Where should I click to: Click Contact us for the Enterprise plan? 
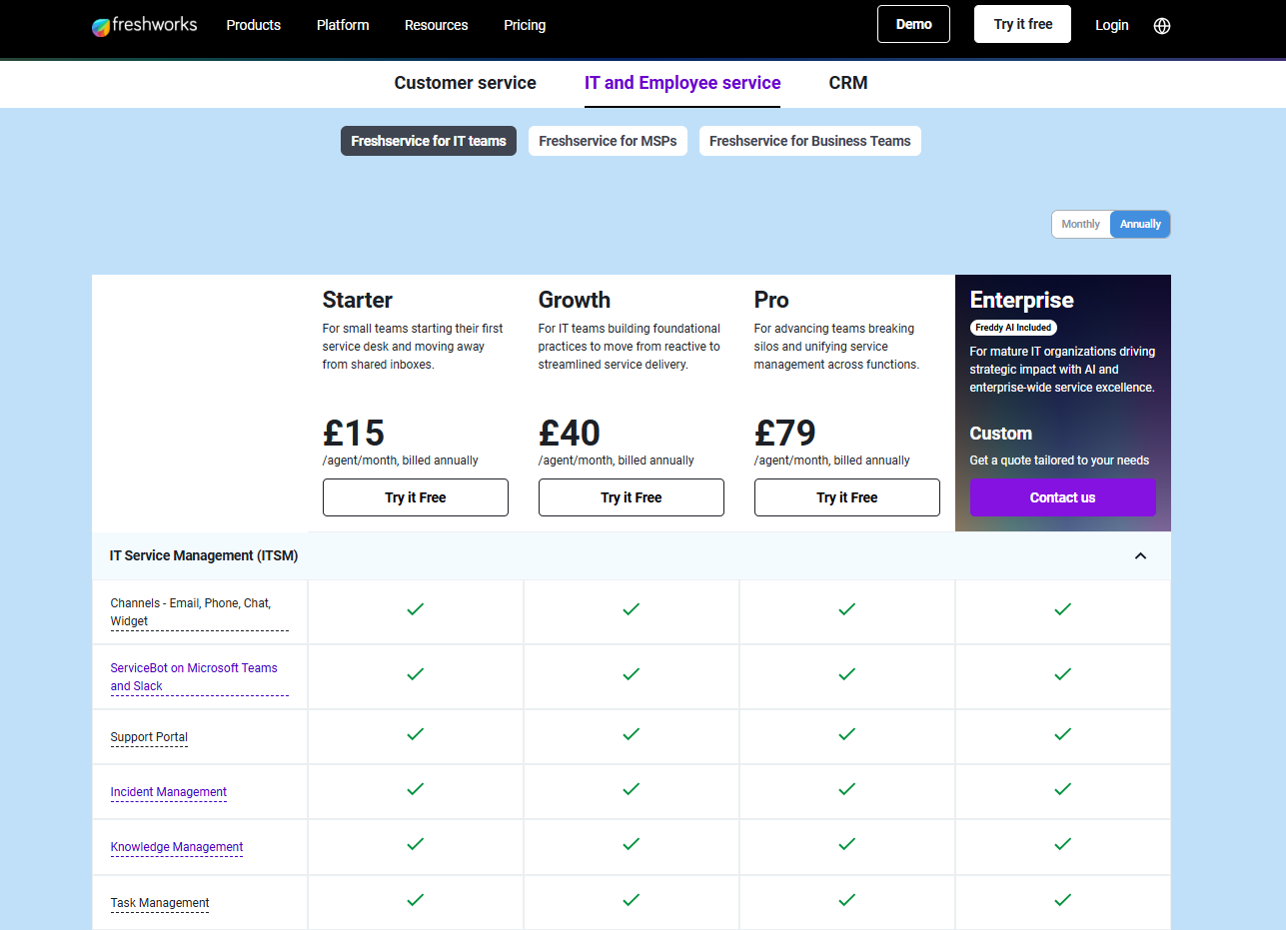pyautogui.click(x=1062, y=497)
